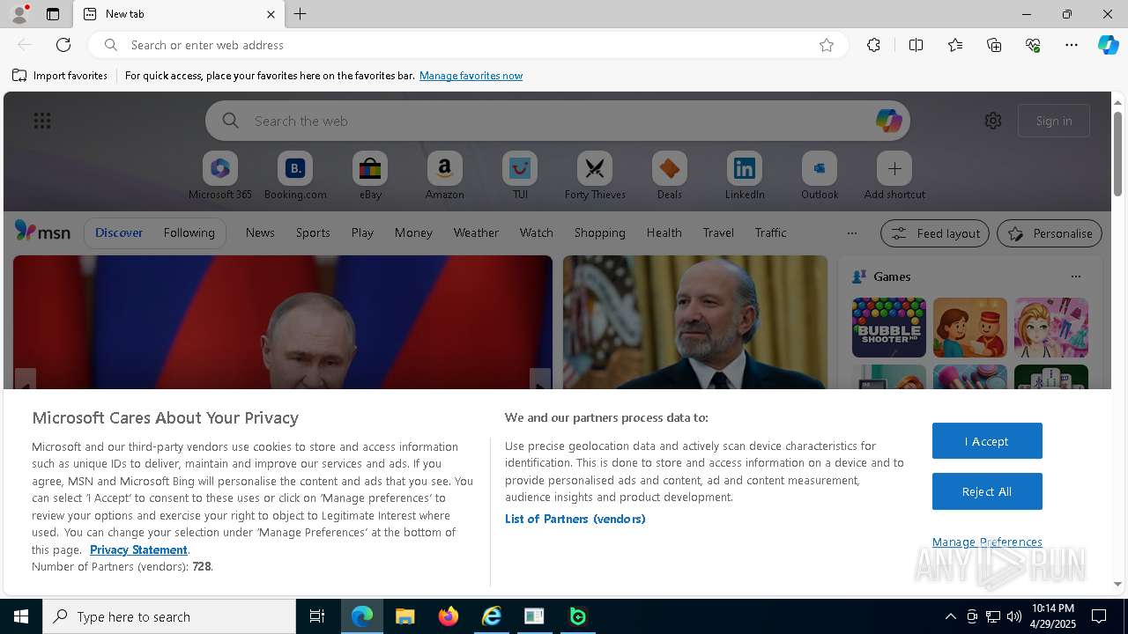Open Microsoft 365 shortcut

tap(220, 175)
